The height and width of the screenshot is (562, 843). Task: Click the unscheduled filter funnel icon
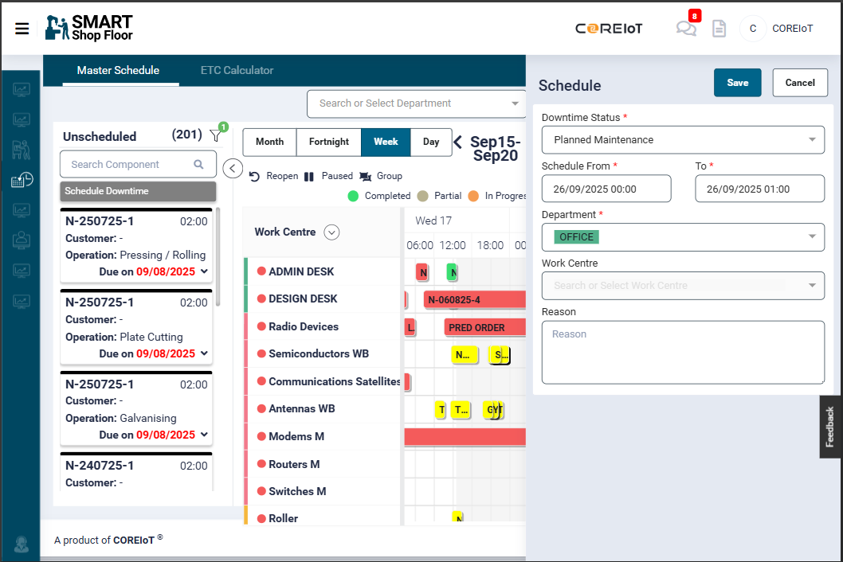215,135
